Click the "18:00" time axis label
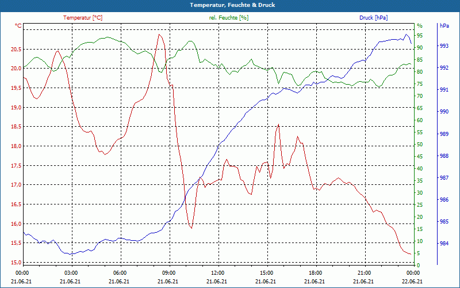This screenshot has width=460, height=288. click(315, 272)
